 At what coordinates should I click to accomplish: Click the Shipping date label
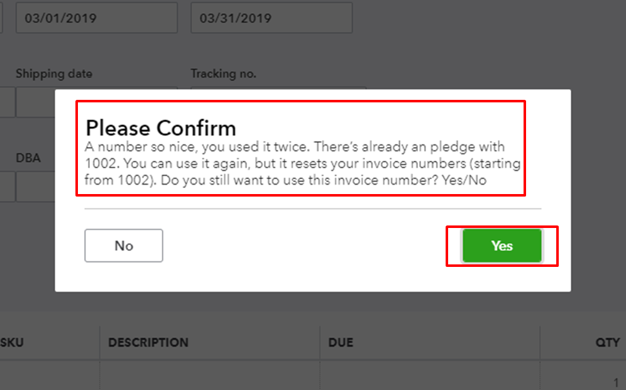[54, 73]
